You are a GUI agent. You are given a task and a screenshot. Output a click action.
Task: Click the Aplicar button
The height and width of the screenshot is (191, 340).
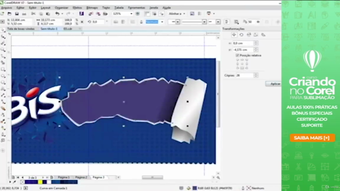(274, 84)
